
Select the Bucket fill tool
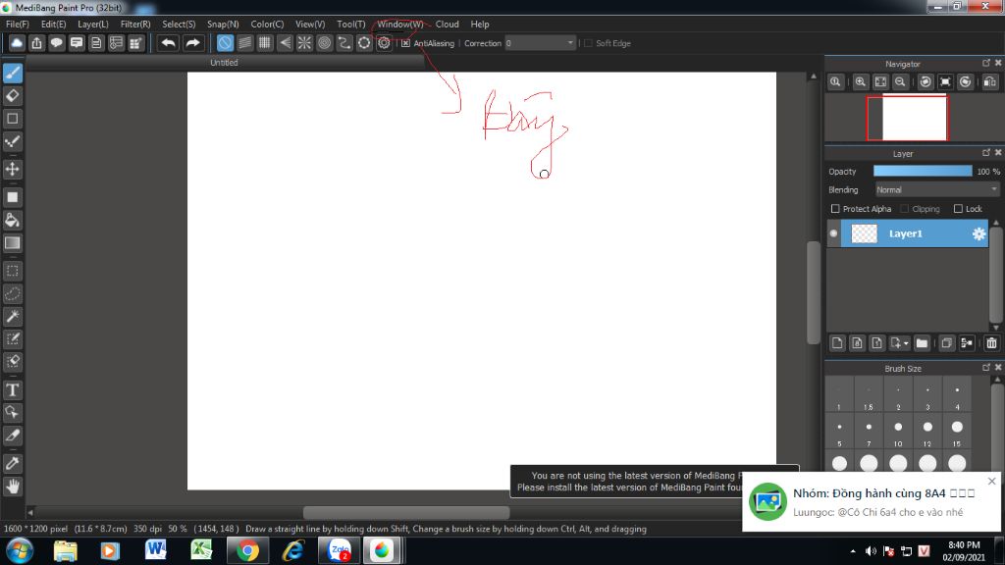coord(12,221)
